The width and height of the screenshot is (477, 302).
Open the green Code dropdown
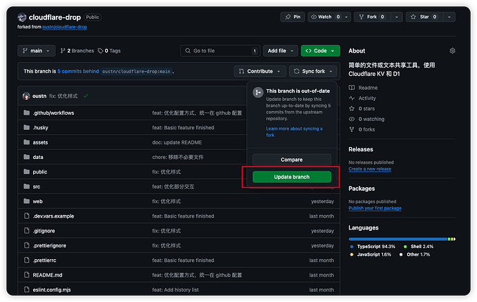[x=320, y=50]
